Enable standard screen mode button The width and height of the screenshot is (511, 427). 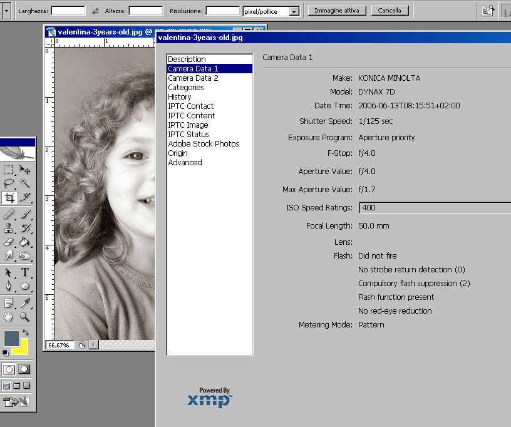(x=6, y=386)
